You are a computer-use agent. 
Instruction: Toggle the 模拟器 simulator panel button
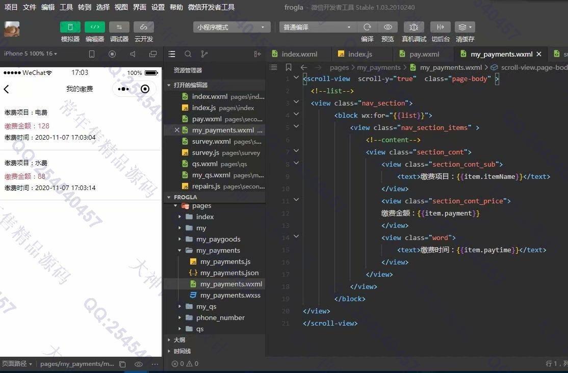[x=70, y=27]
